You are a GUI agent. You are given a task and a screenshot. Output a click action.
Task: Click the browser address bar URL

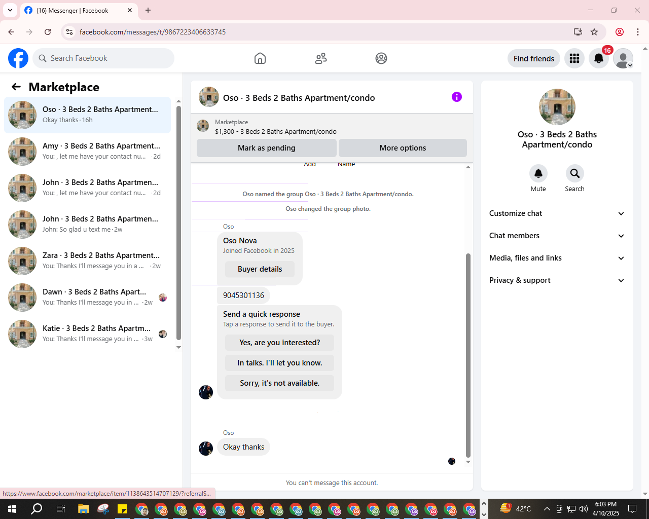coord(153,32)
